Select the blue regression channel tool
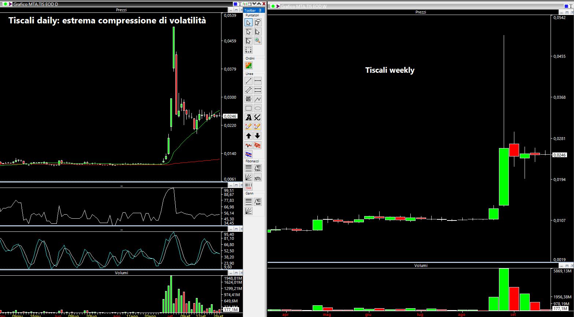Image resolution: width=574 pixels, height=317 pixels. (x=249, y=154)
